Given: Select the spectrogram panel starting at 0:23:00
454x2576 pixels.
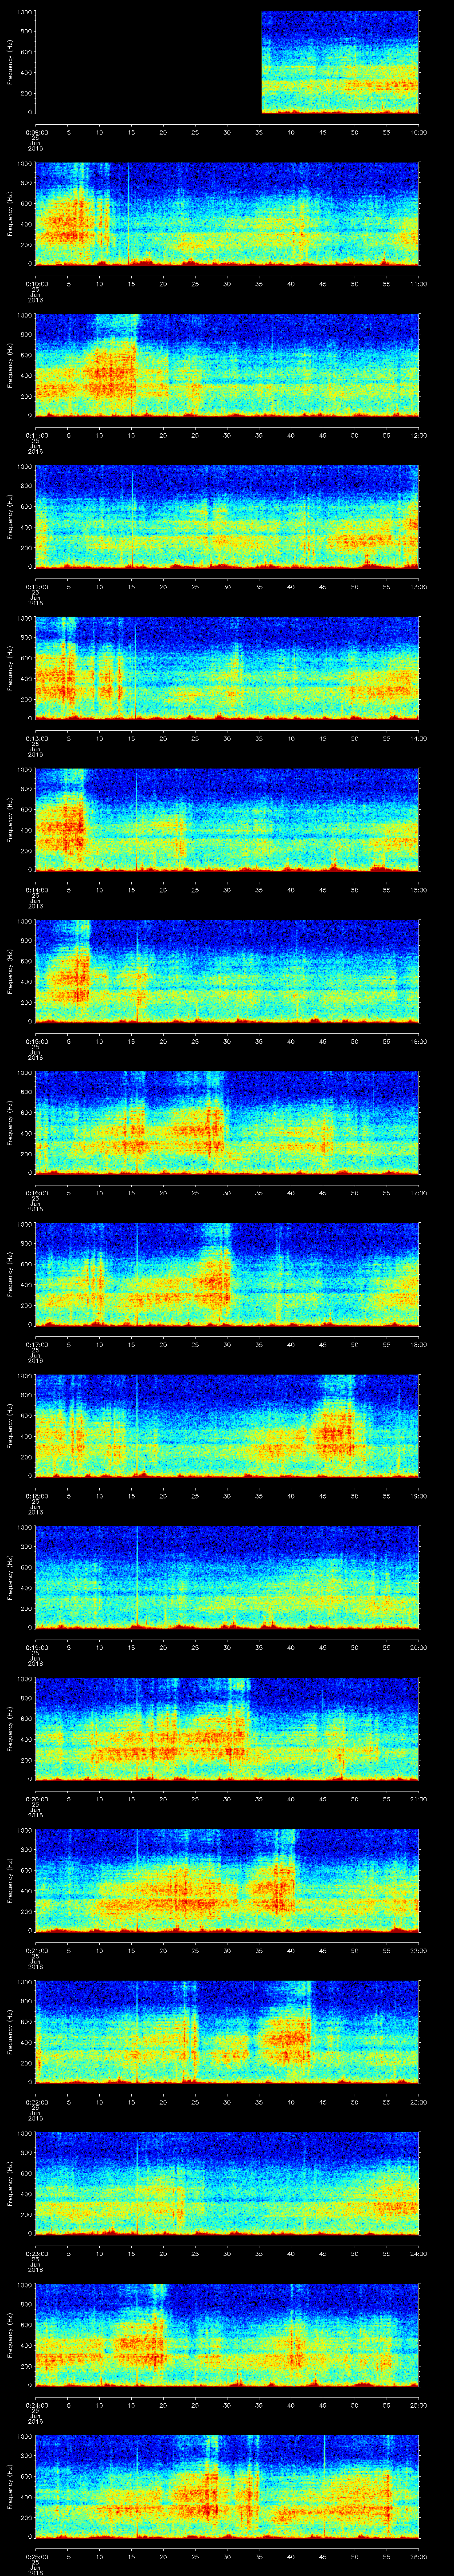Looking at the screenshot, I should click(227, 2183).
